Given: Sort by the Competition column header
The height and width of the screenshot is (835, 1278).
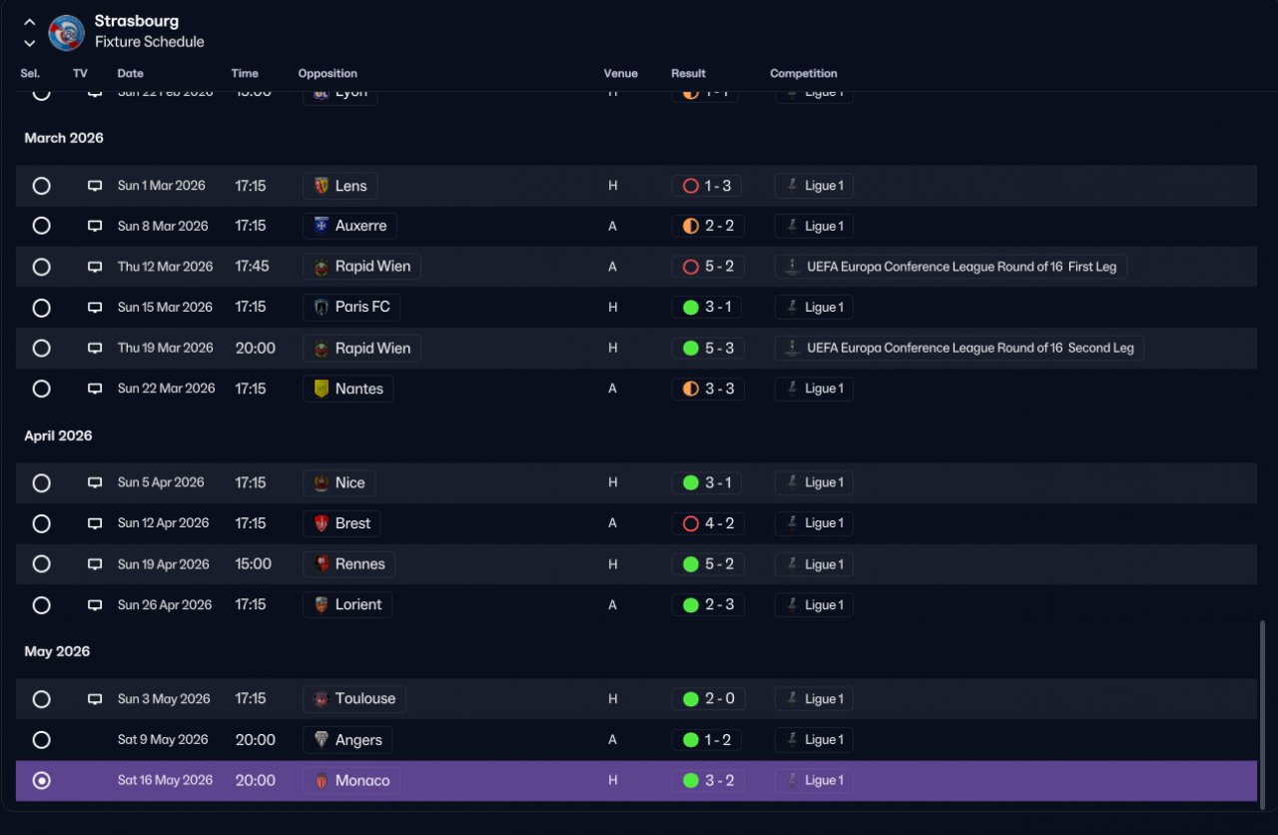Looking at the screenshot, I should 804,73.
